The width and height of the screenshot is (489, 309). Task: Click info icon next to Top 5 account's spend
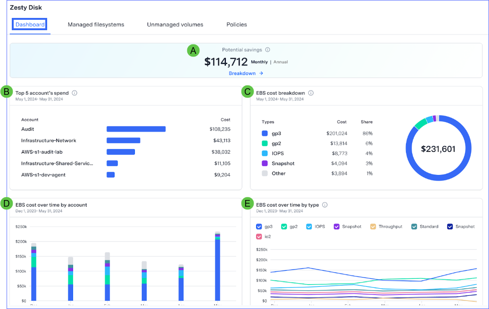[75, 93]
